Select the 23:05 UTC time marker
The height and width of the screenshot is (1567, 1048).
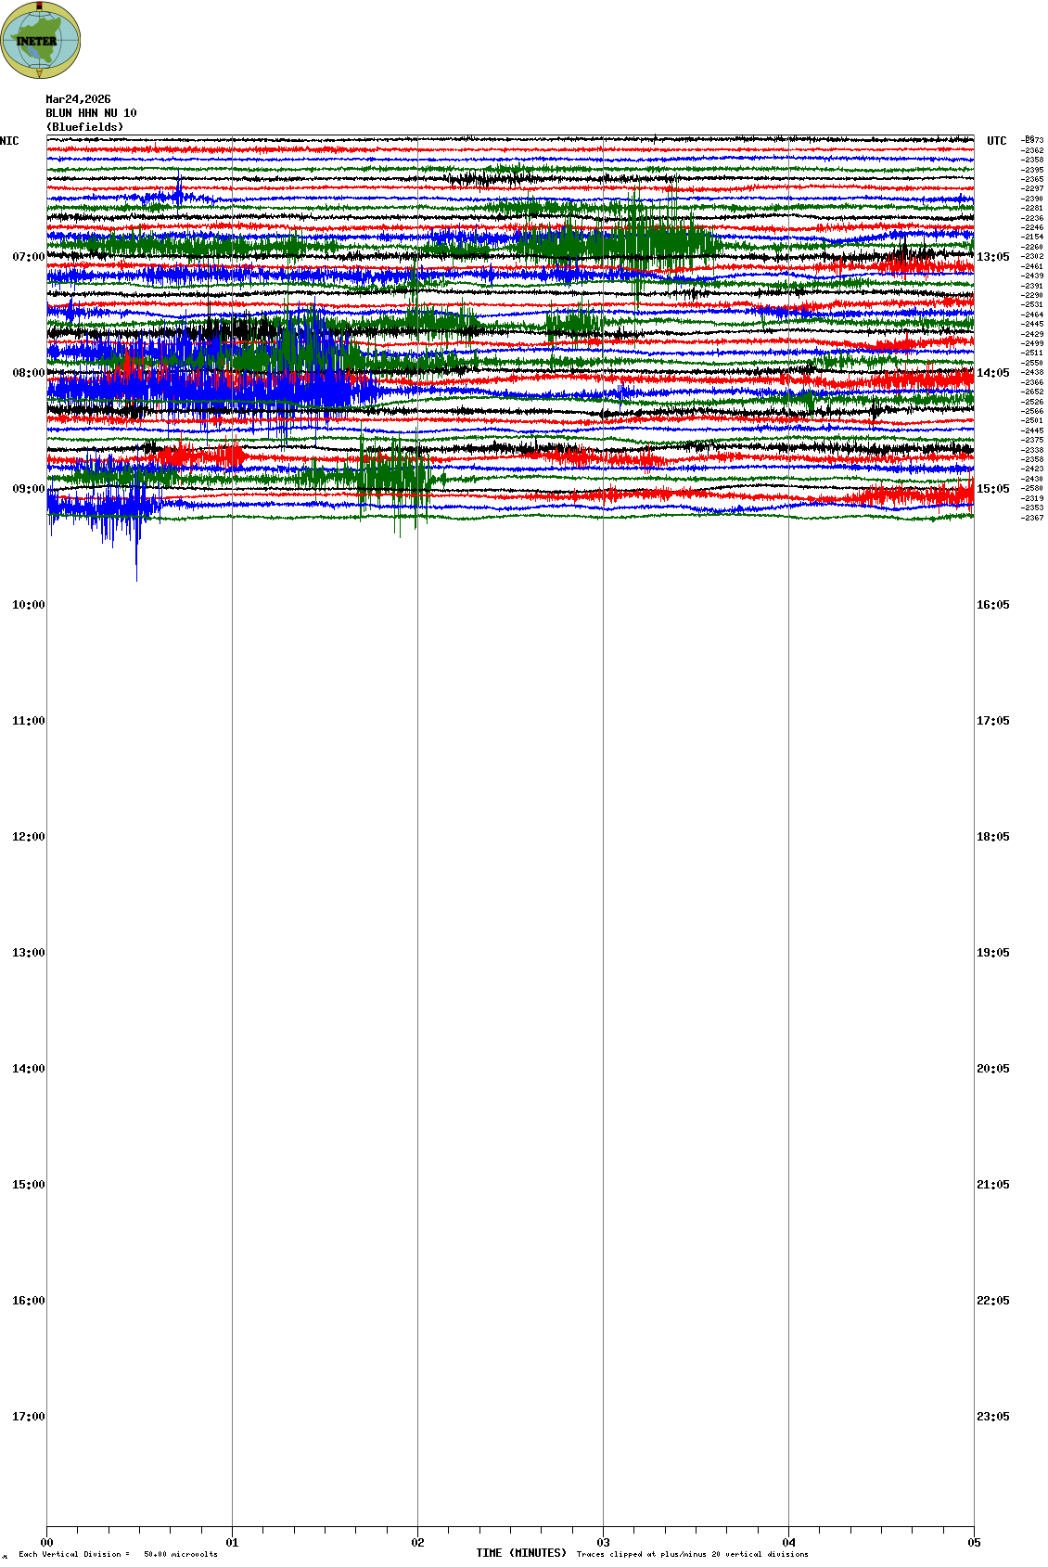(x=992, y=1417)
